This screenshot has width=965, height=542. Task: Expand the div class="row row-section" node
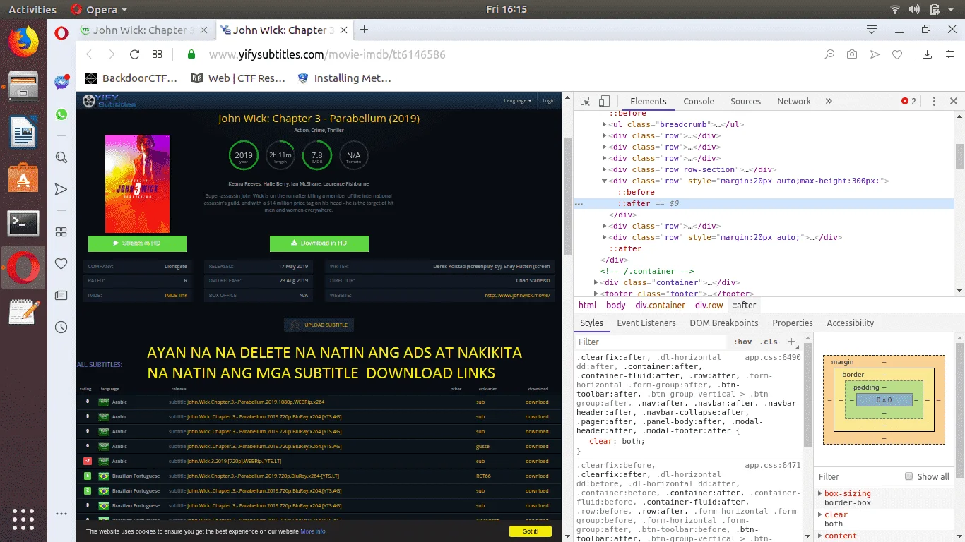click(x=605, y=169)
